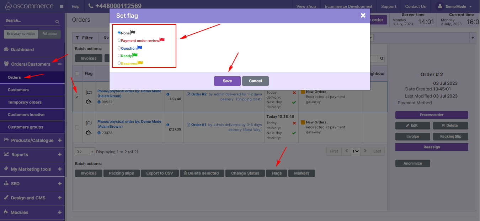480x221 pixels.
Task: Open the Order #1 link
Action: pos(198,125)
